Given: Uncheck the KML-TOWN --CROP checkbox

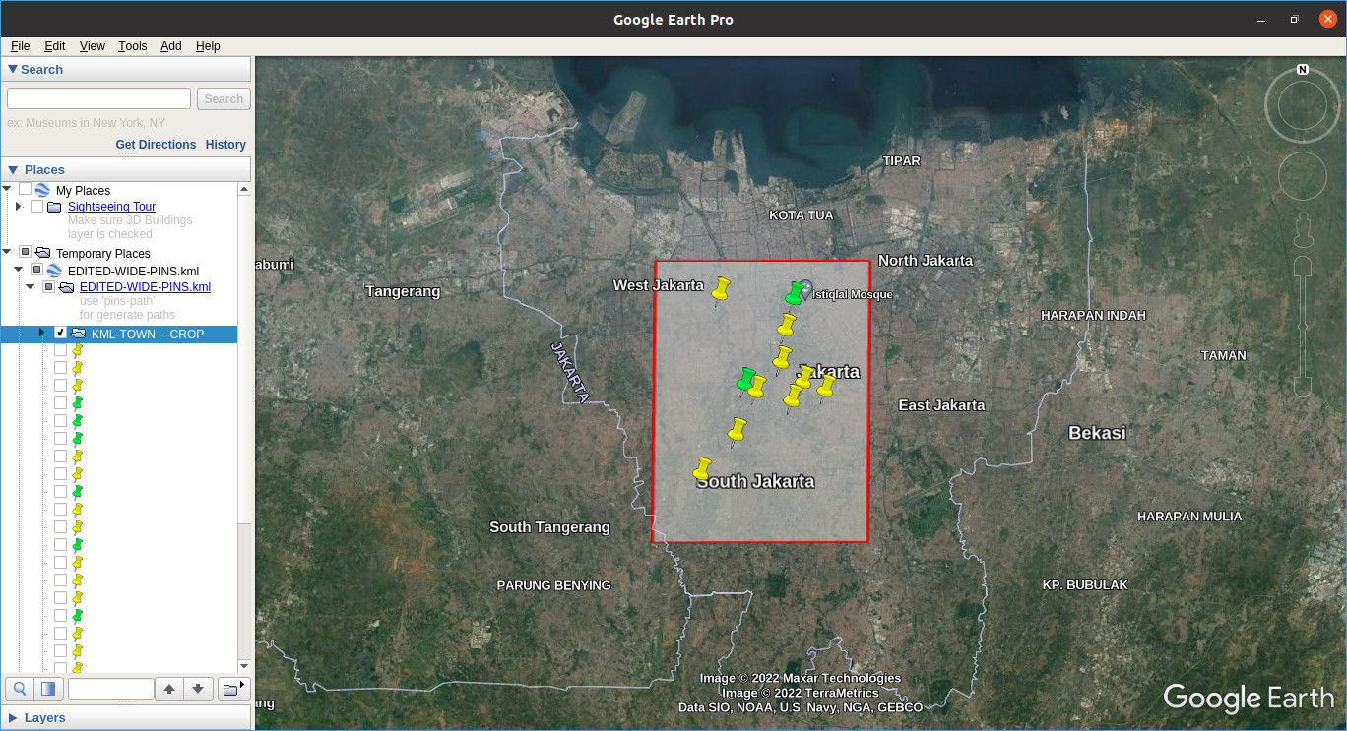Looking at the screenshot, I should point(60,334).
